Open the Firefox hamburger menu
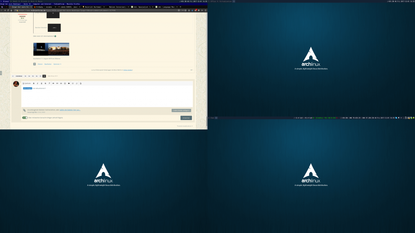 click(205, 10)
